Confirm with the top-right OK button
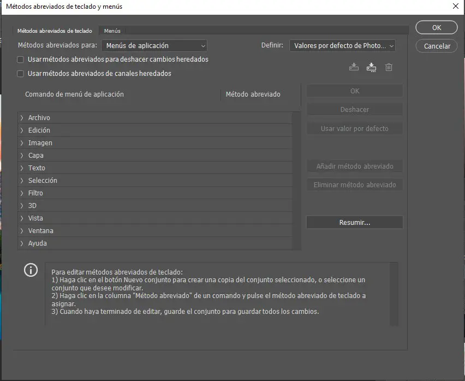 (437, 28)
